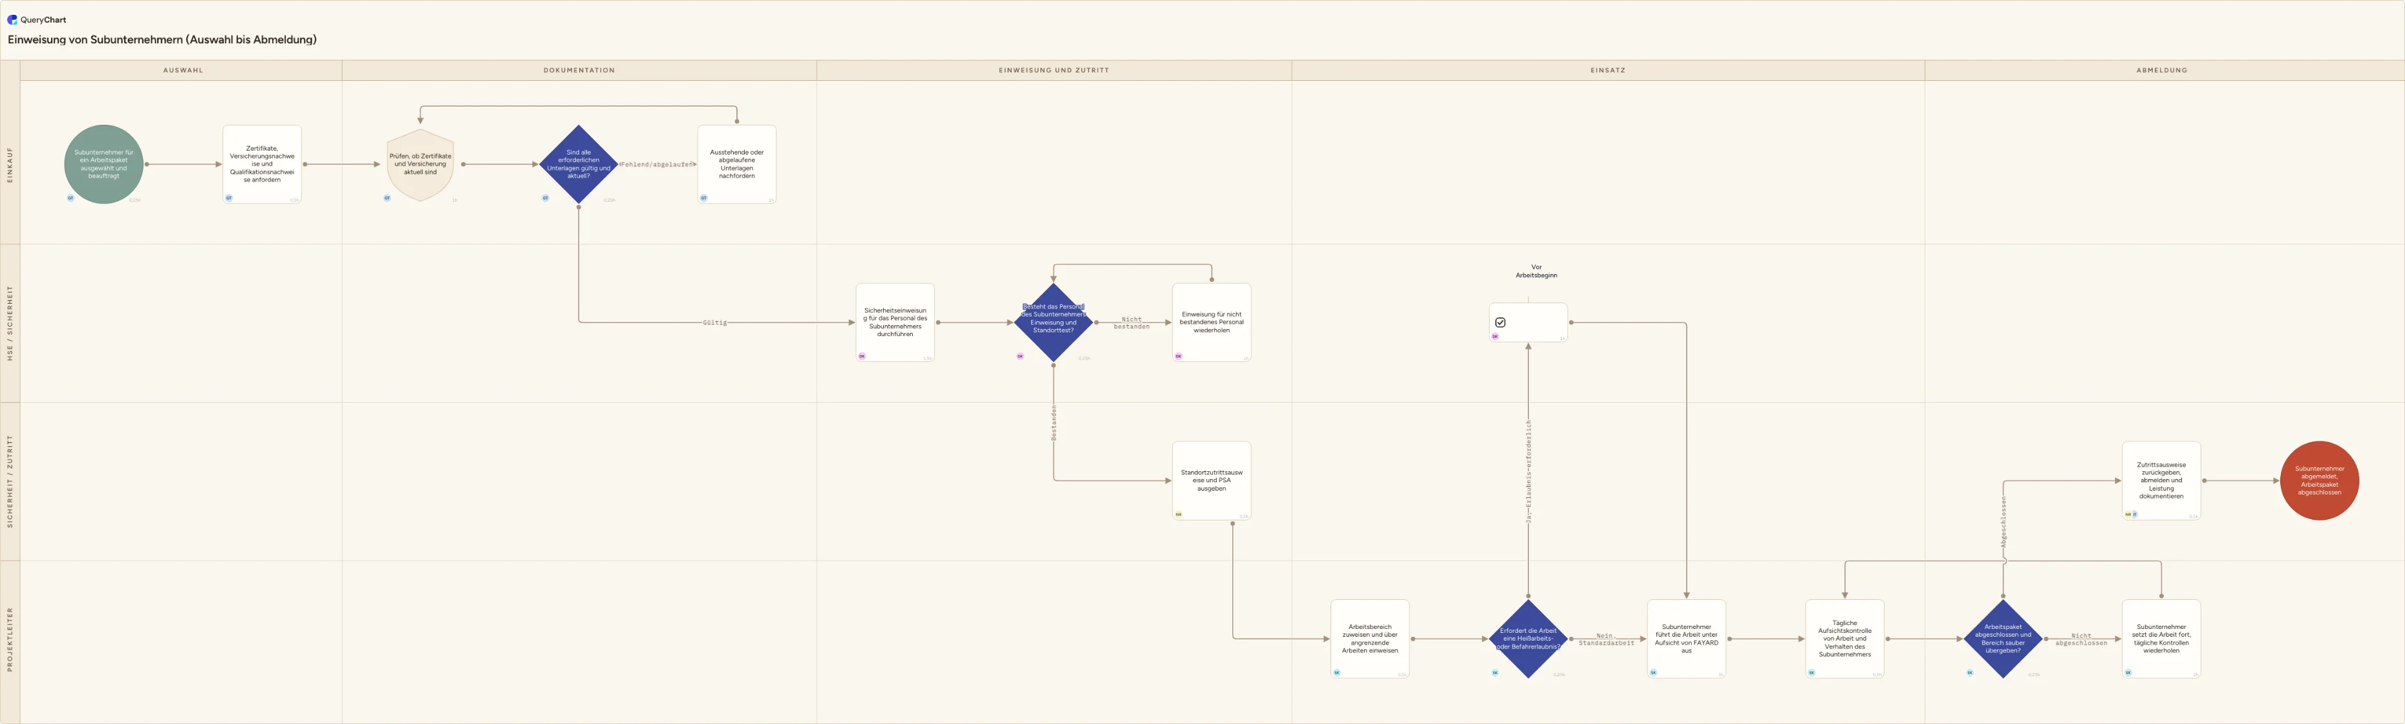
Task: Click the SK badge on the Tägliche Aufsichtskontrolle node
Action: (1812, 672)
